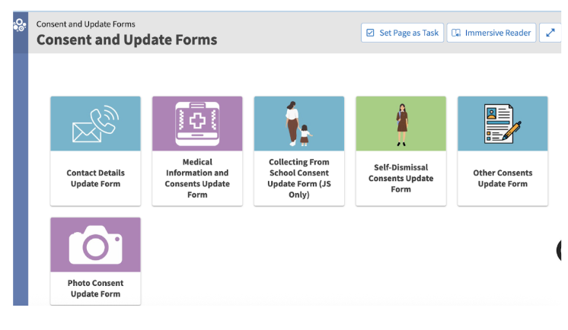
Task: Click the schoolgirl illustration on green tile
Action: (401, 125)
